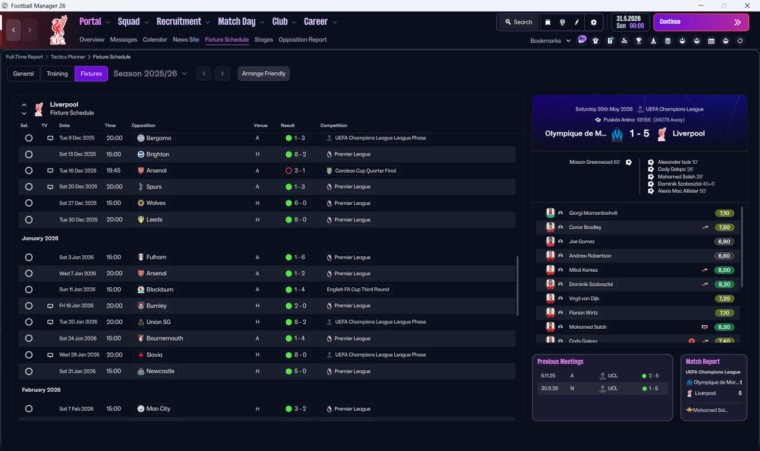Select the Bergamo fixture radio button
Screen dimensions: 760x451
(28, 138)
